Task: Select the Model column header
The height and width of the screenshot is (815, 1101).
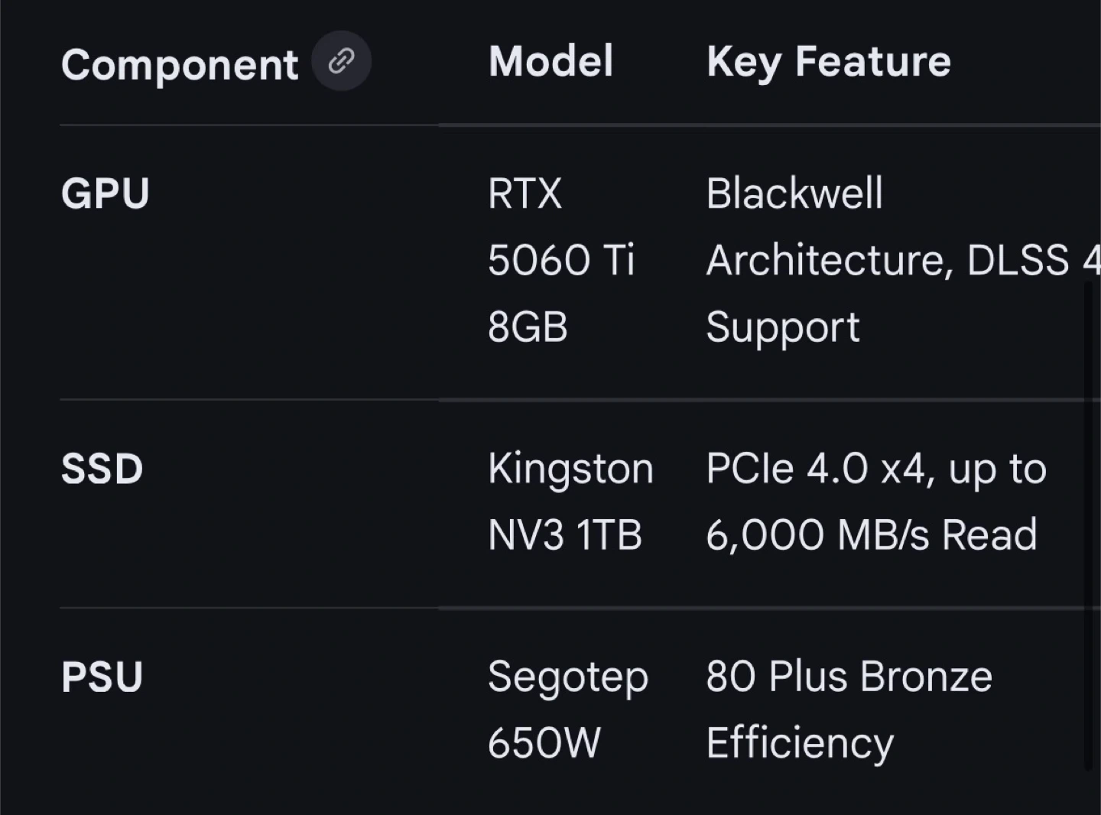Action: point(550,61)
